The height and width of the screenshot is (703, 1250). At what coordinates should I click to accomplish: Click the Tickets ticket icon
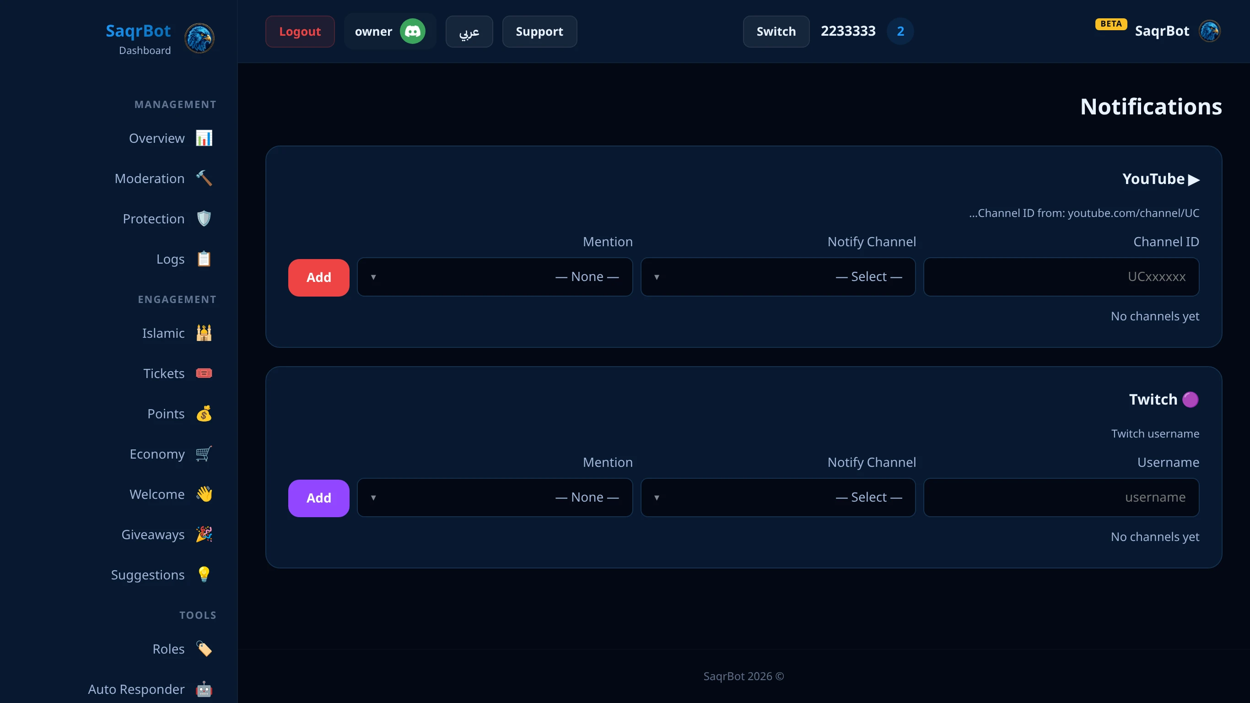point(204,373)
